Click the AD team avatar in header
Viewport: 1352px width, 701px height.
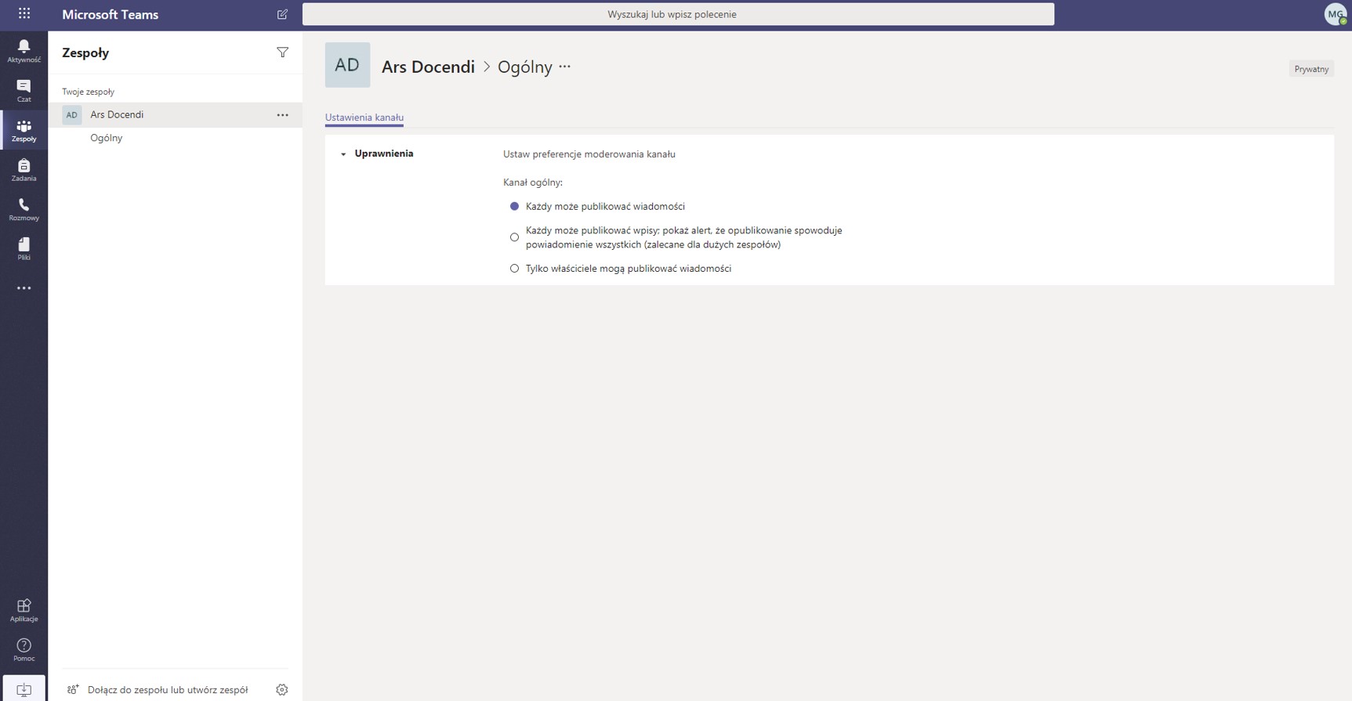coord(347,65)
